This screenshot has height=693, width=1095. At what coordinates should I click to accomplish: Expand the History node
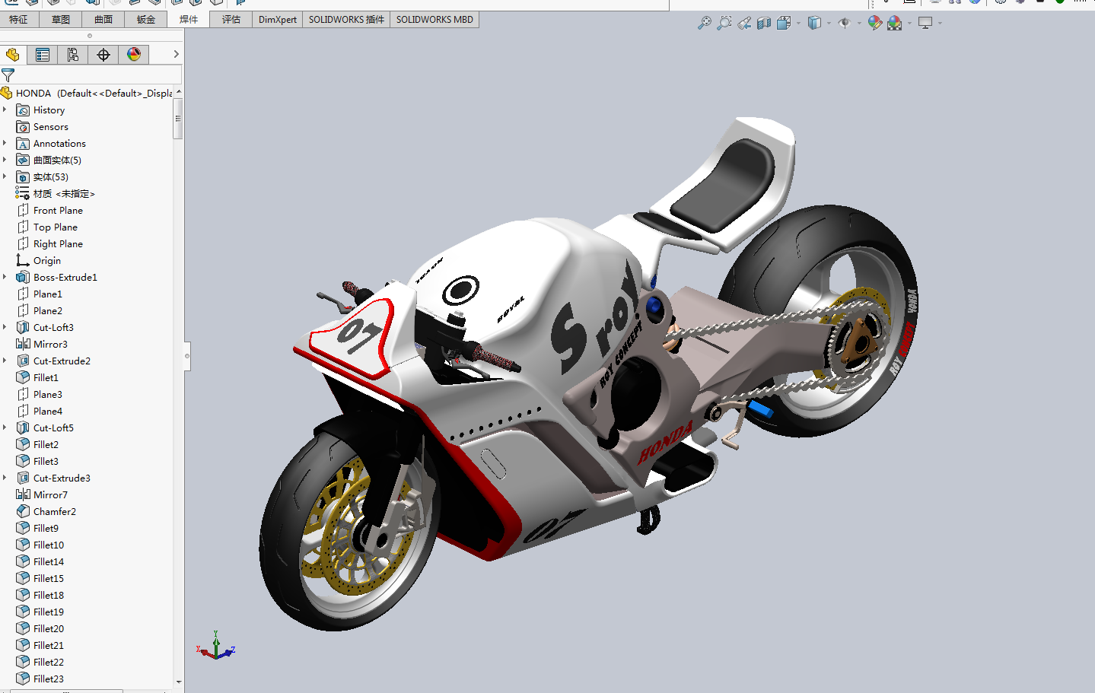pyautogui.click(x=5, y=110)
